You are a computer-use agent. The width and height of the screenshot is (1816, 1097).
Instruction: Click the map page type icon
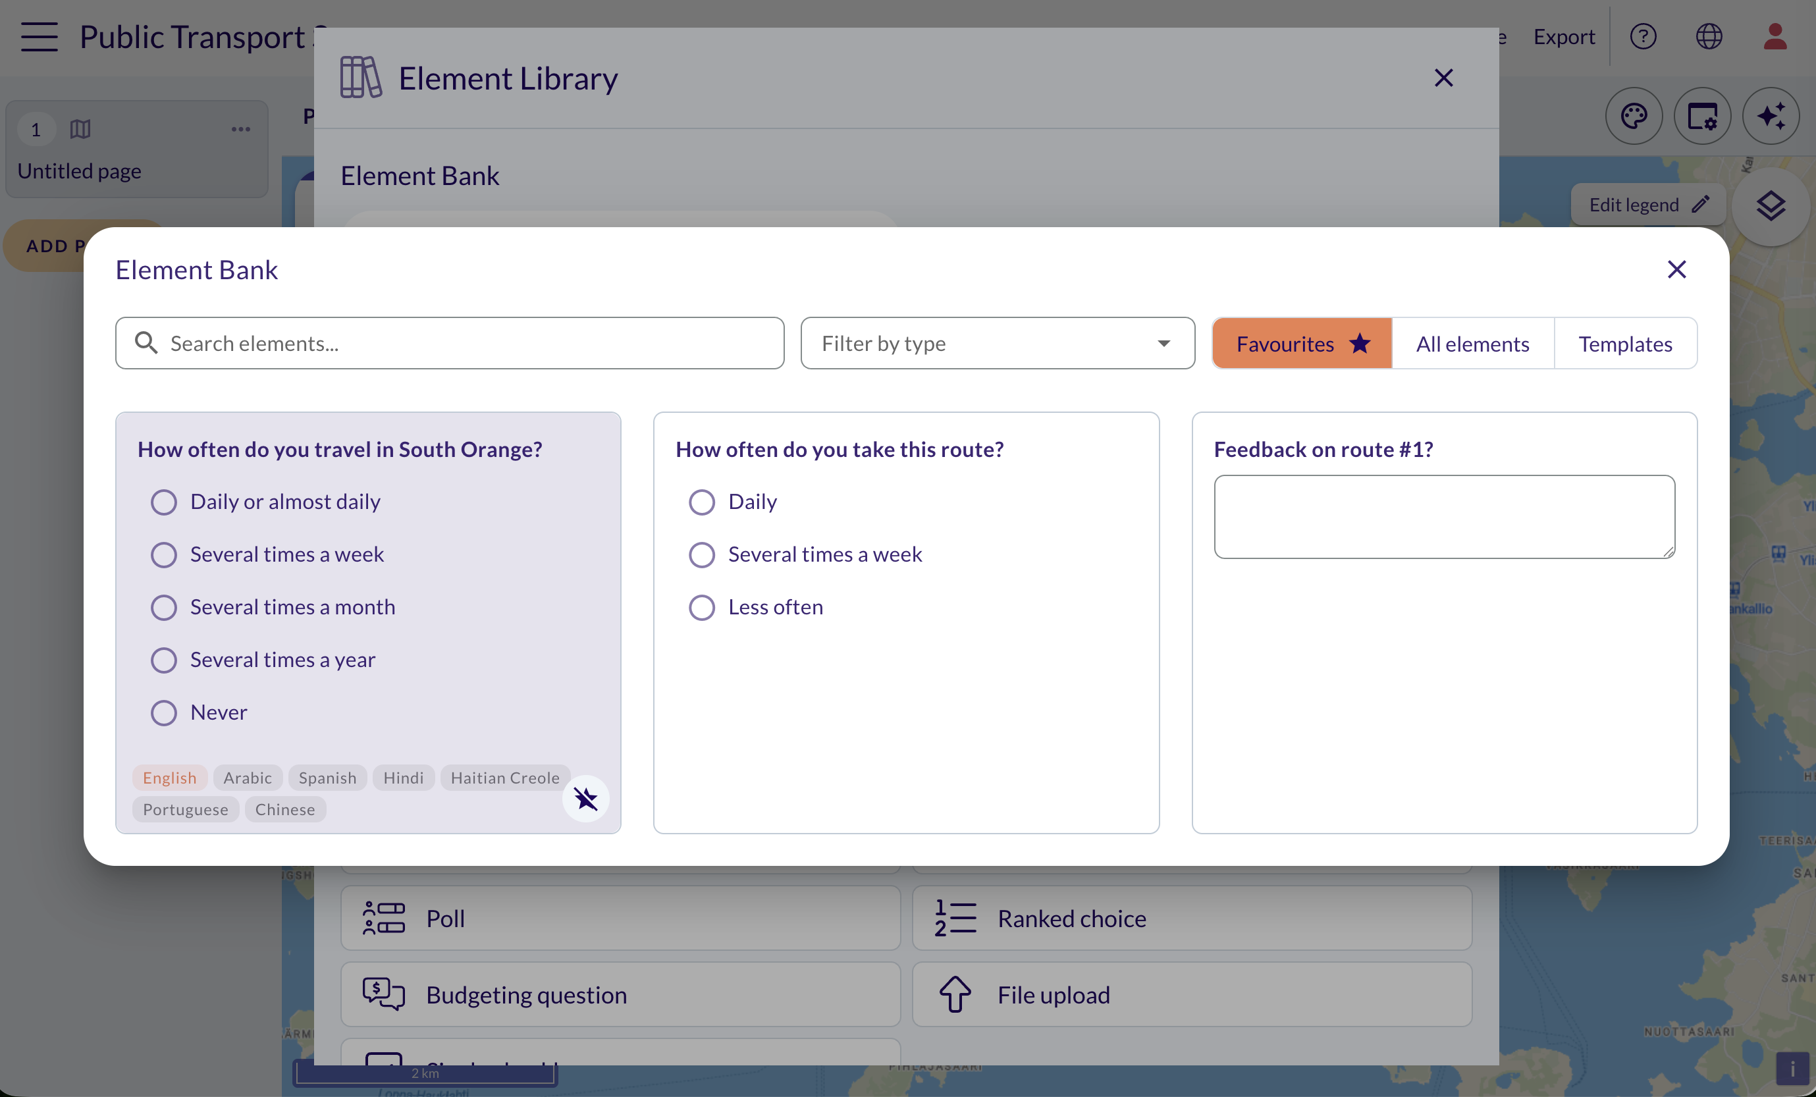[x=80, y=129]
